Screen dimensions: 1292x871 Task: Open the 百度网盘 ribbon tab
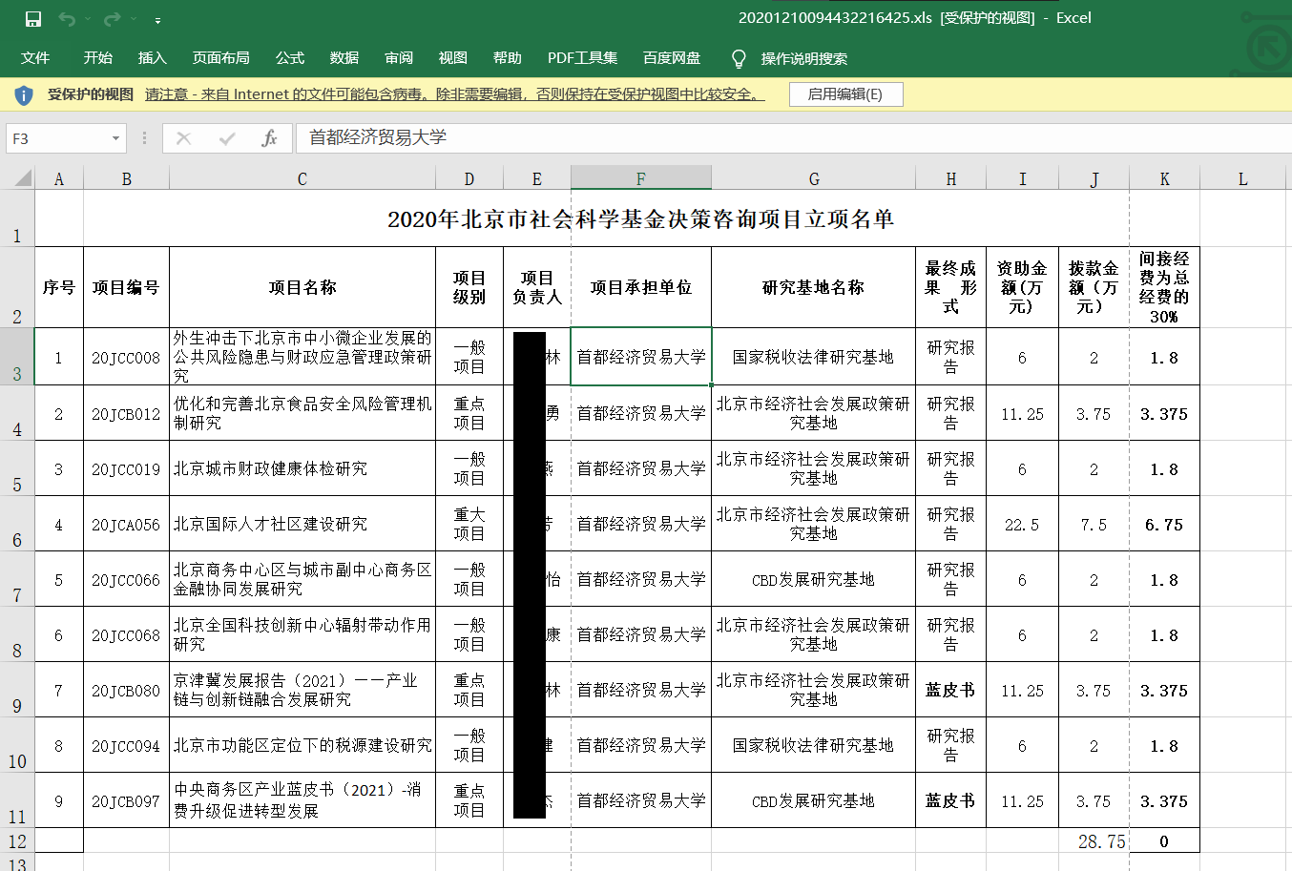tap(672, 58)
